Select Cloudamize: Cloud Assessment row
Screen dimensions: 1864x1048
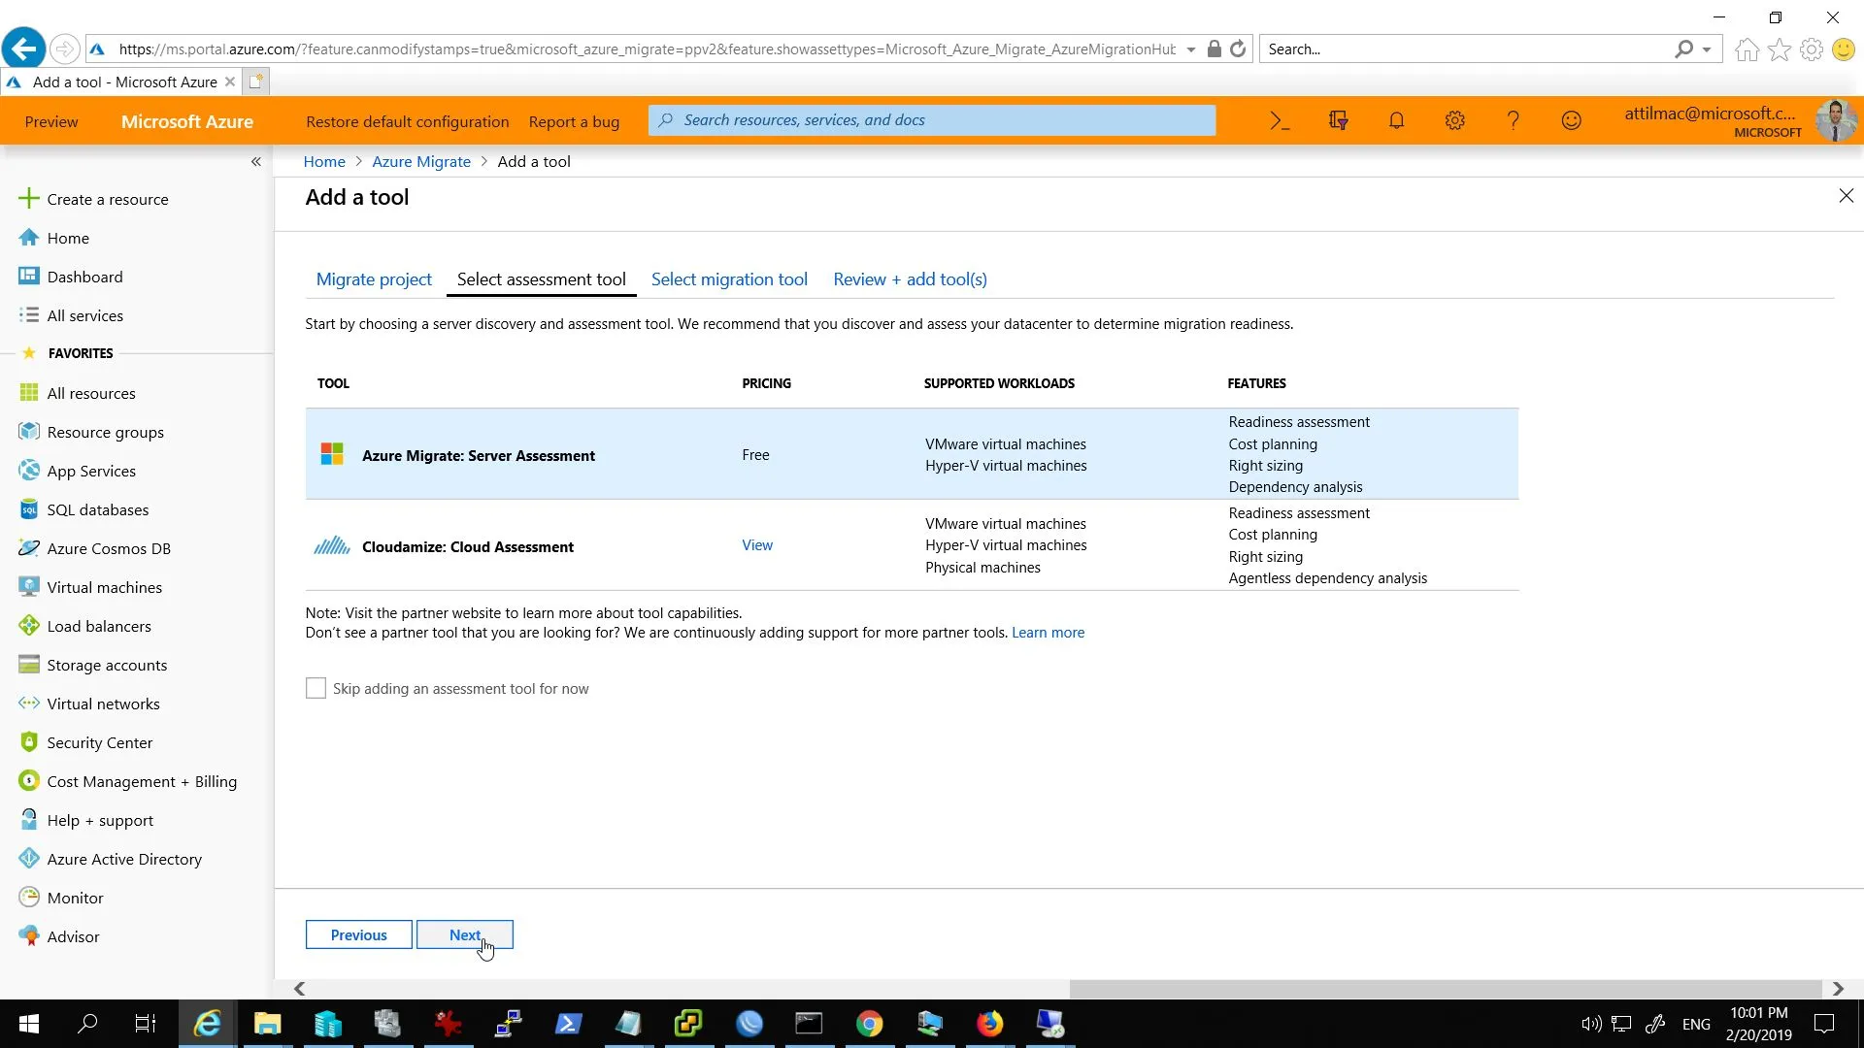point(912,545)
